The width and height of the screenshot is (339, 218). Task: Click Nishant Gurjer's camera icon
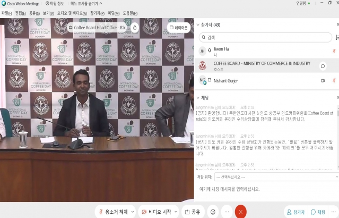click(323, 80)
